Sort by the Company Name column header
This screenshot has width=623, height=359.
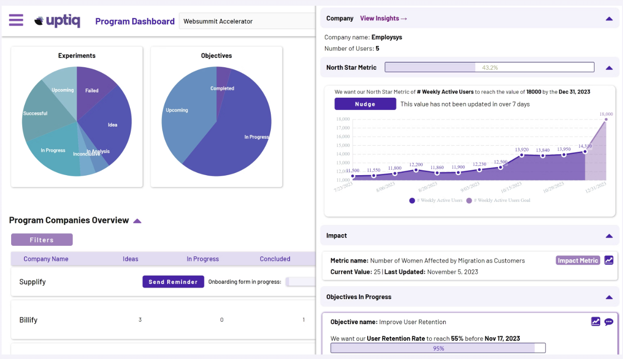click(x=46, y=259)
